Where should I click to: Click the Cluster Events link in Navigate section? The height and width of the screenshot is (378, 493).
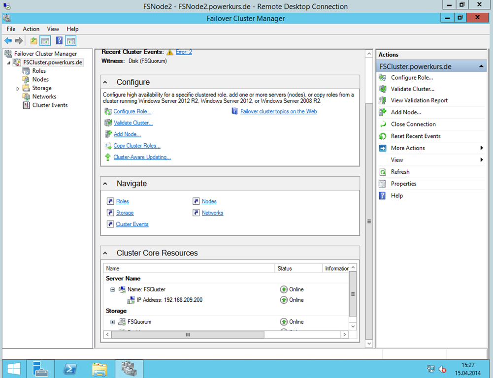click(x=132, y=224)
